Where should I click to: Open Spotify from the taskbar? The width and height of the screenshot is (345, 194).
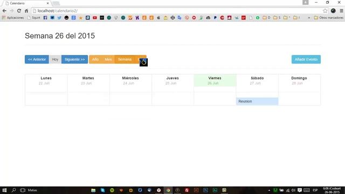coord(112,190)
